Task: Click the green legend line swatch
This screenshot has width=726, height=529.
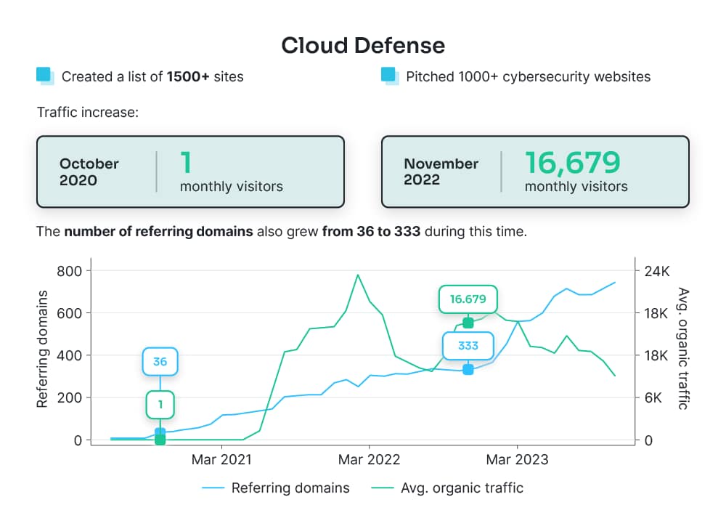Action: 383,488
